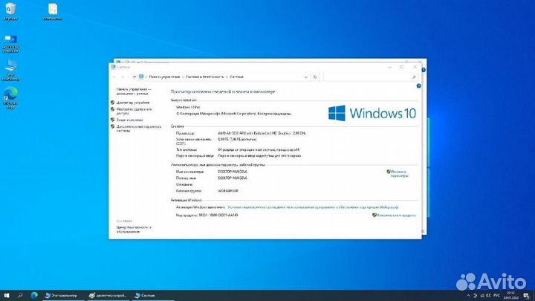The image size is (535, 301).
Task: Select the 64-bit system type value
Action: [x=259, y=149]
